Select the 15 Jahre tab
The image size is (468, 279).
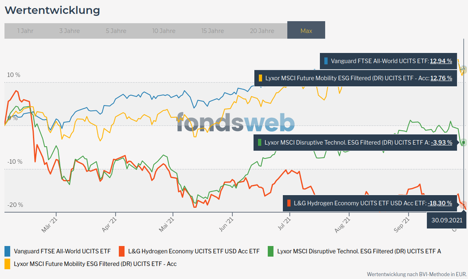pos(213,31)
